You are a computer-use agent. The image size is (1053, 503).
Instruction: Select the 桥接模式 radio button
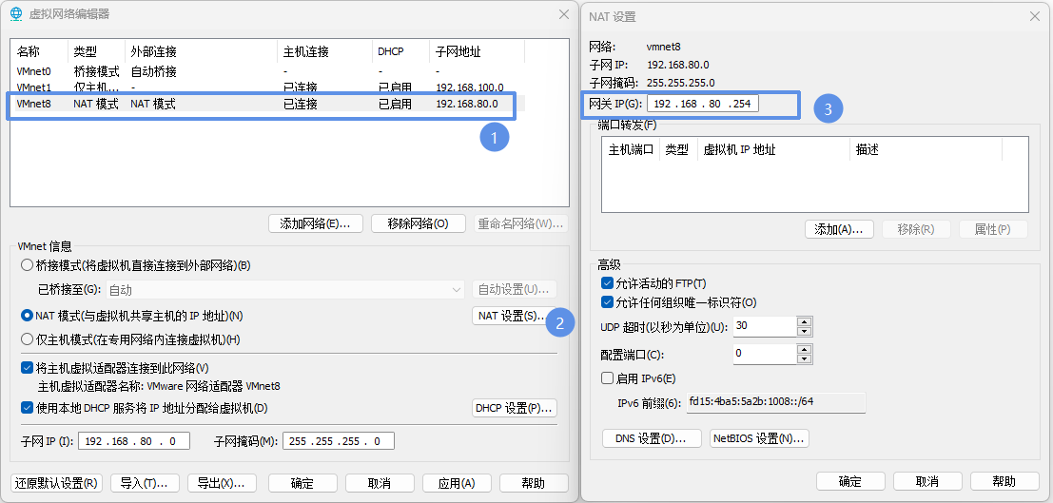coord(28,265)
